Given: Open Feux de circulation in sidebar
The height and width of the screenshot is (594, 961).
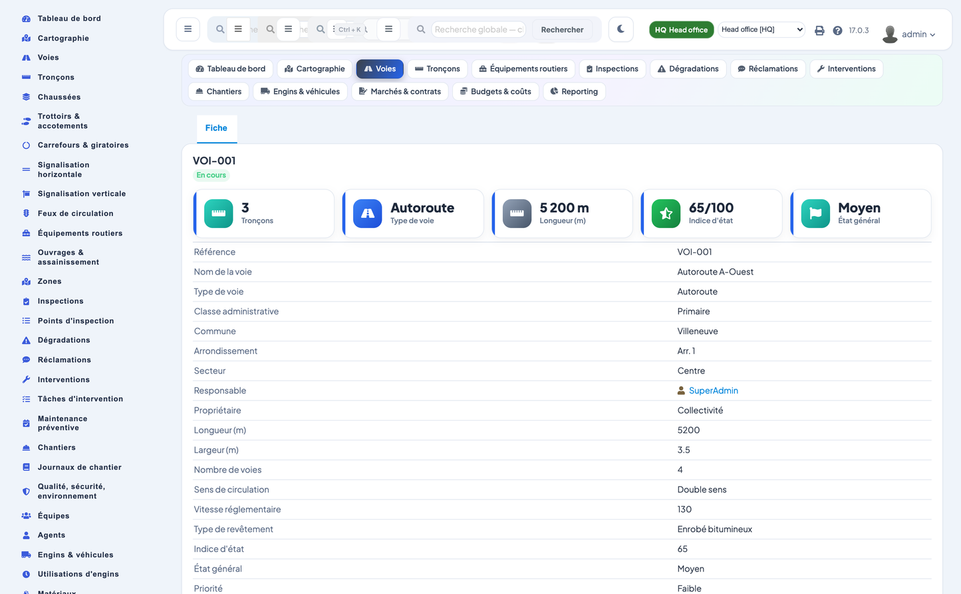Looking at the screenshot, I should (x=75, y=213).
